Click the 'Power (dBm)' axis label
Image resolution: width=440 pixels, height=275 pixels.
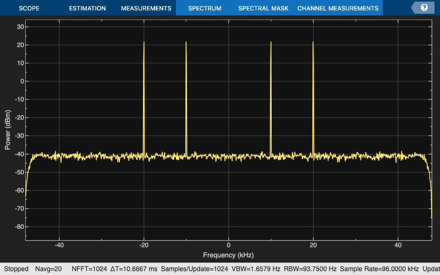point(8,130)
